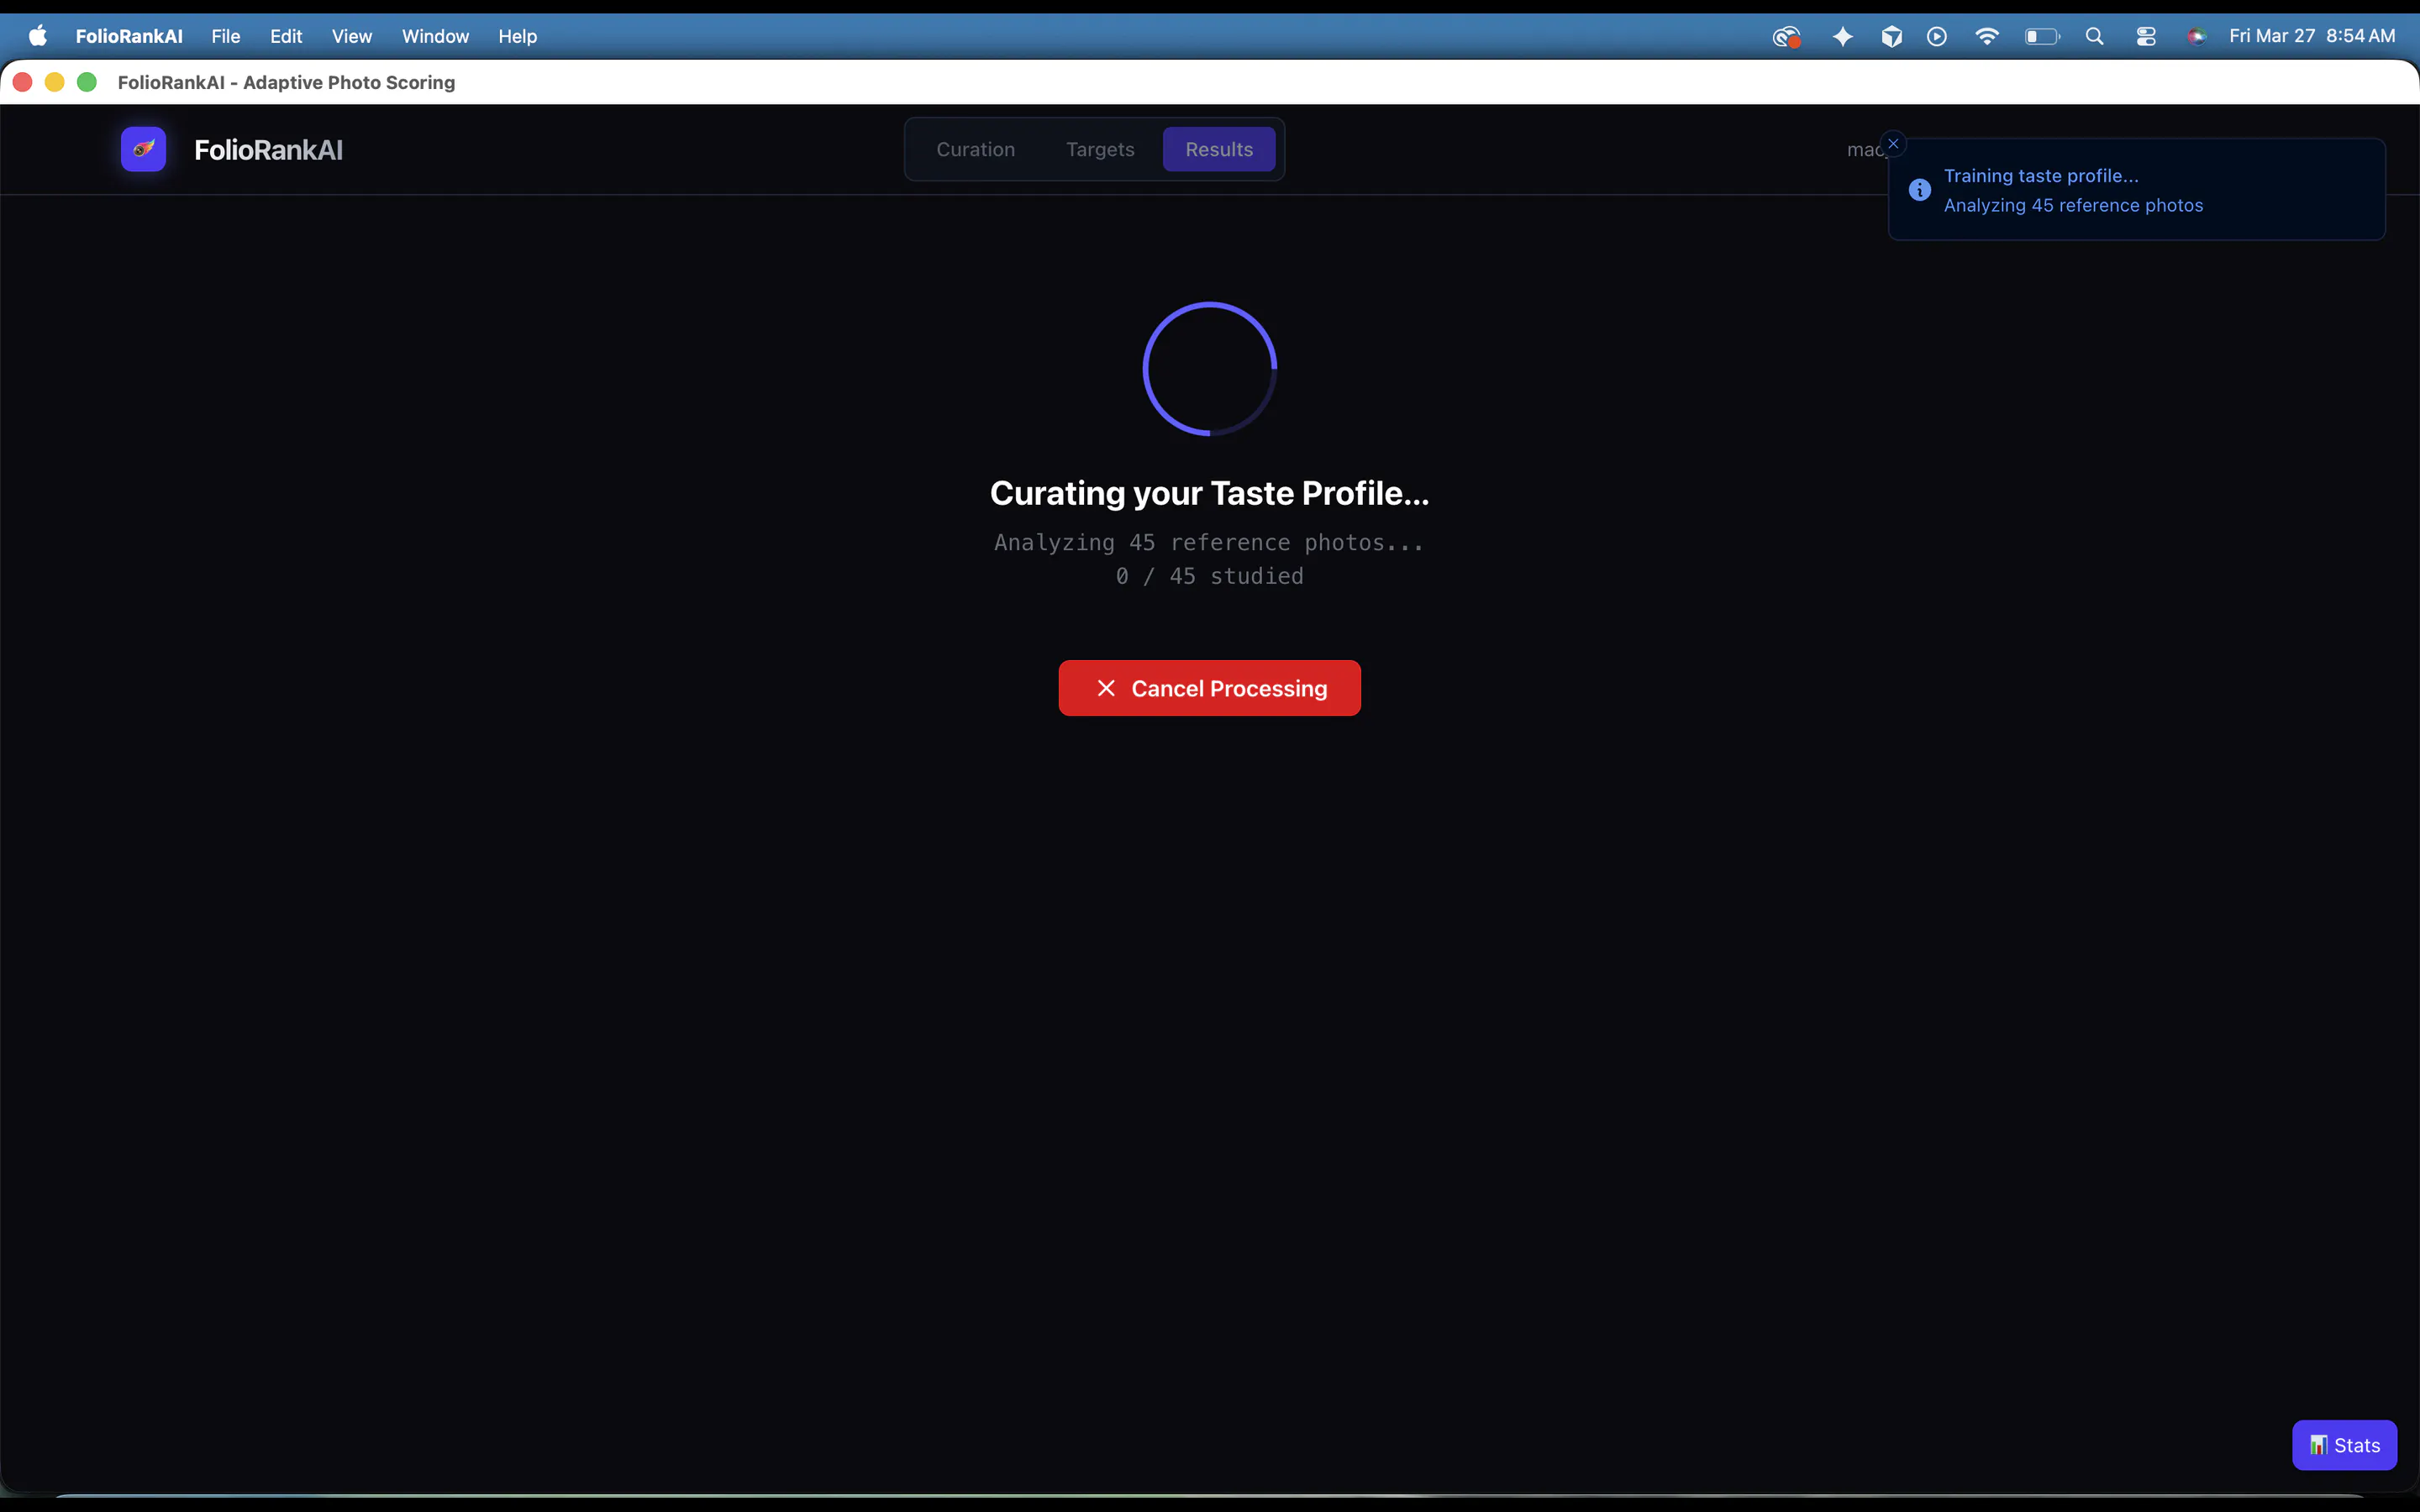Viewport: 2420px width, 1512px height.
Task: Dismiss the Training taste profile notification
Action: [x=1893, y=144]
